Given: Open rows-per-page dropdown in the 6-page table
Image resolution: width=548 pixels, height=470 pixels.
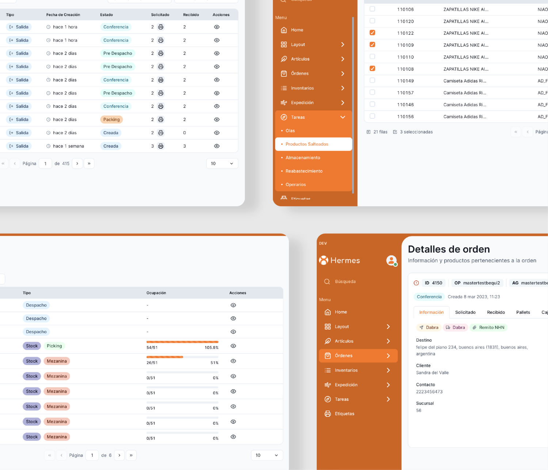Looking at the screenshot, I should 267,455.
